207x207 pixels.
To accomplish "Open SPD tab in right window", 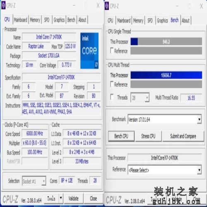I will (x=150, y=21).
